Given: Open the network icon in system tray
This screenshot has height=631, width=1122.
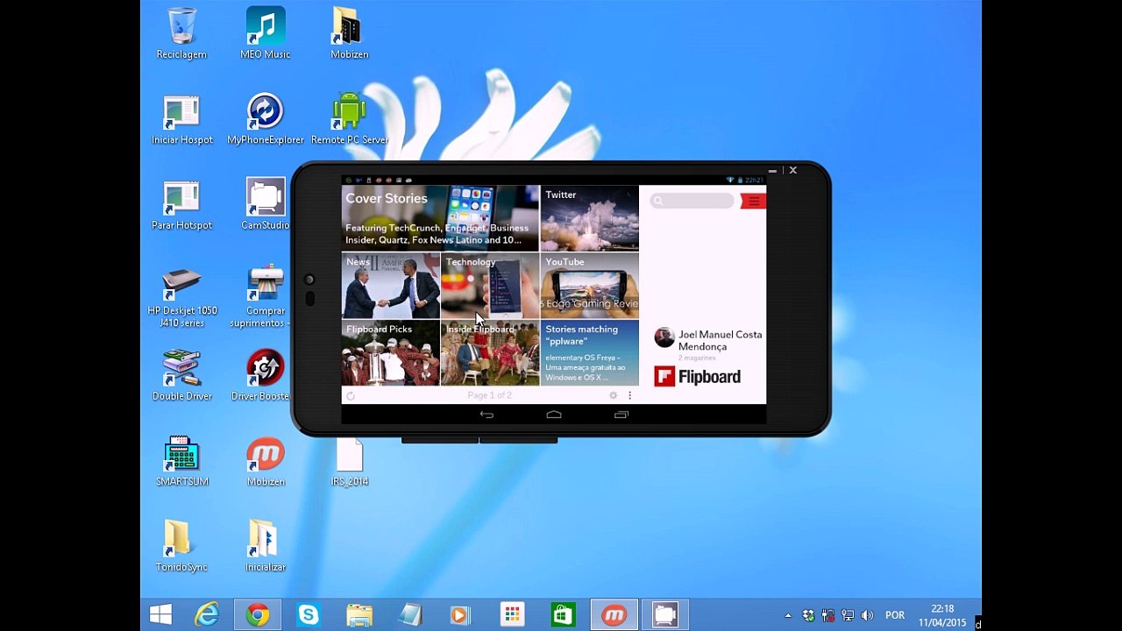Looking at the screenshot, I should pyautogui.click(x=847, y=615).
